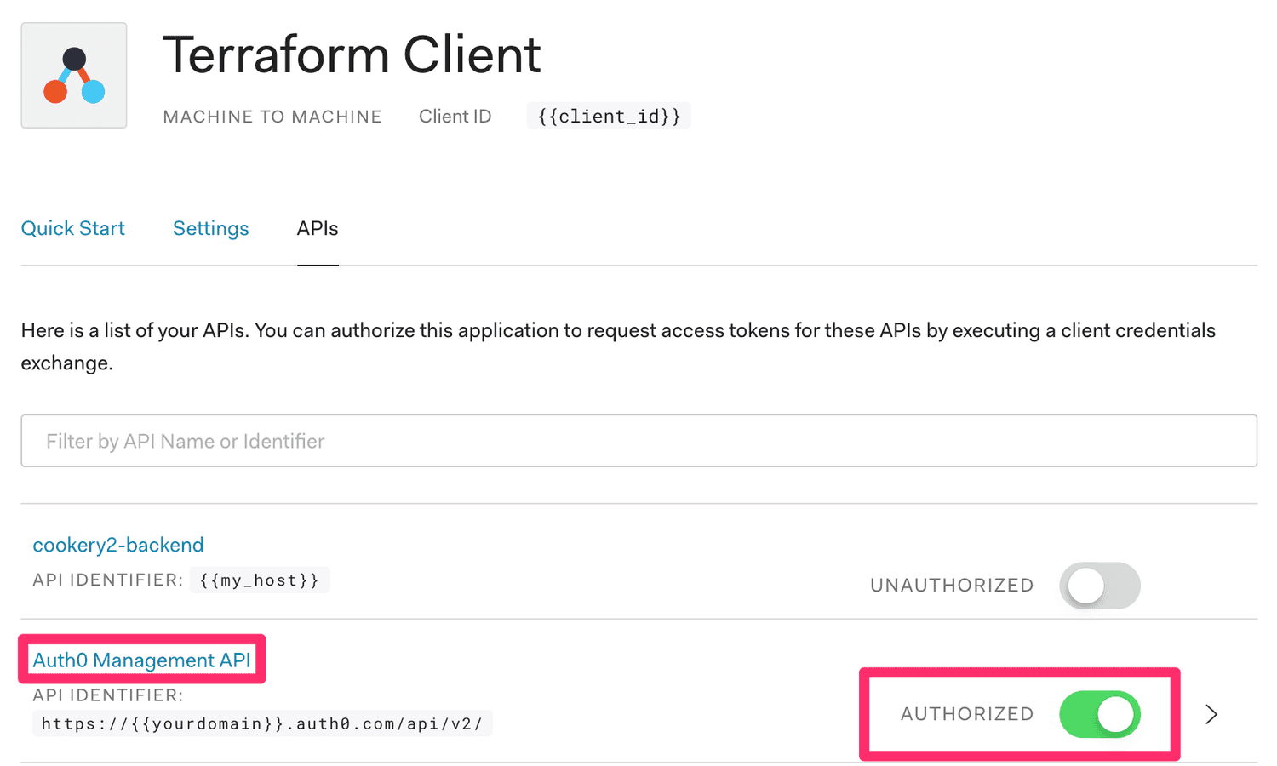Click the Client ID label
The width and height of the screenshot is (1277, 766).
coord(455,117)
